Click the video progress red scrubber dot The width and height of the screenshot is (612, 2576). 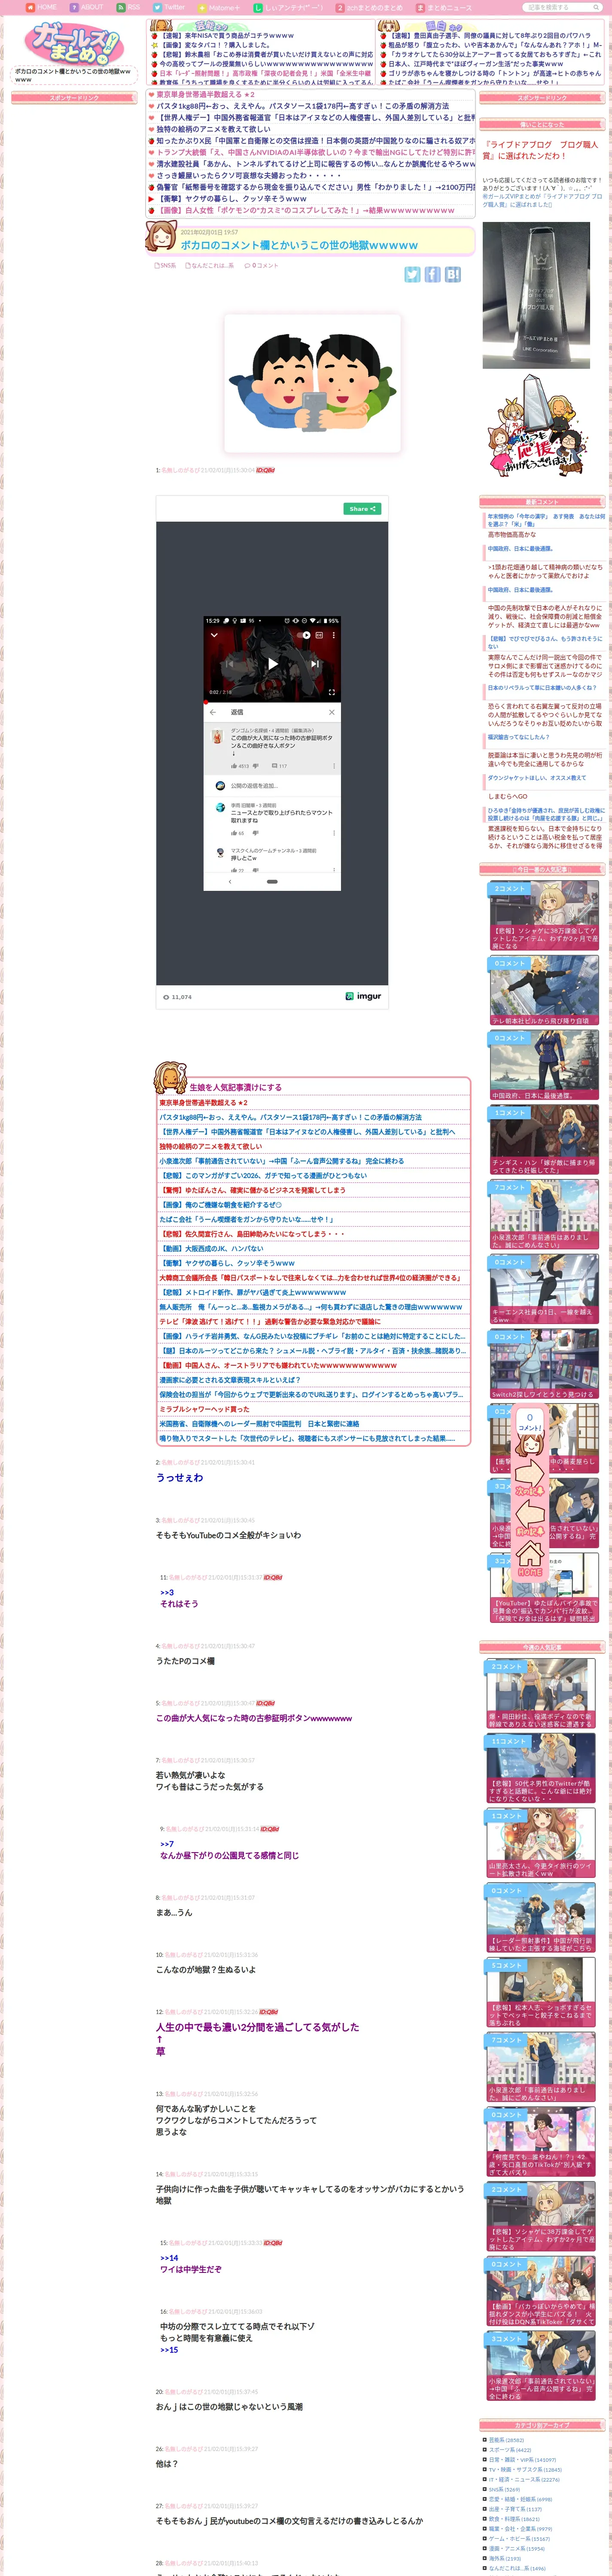(x=206, y=701)
